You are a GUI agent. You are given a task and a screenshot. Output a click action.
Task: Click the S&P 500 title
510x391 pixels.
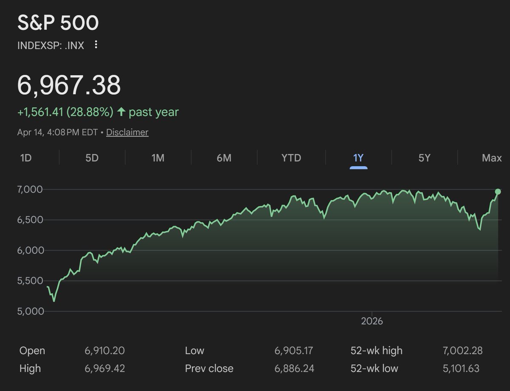tap(58, 23)
